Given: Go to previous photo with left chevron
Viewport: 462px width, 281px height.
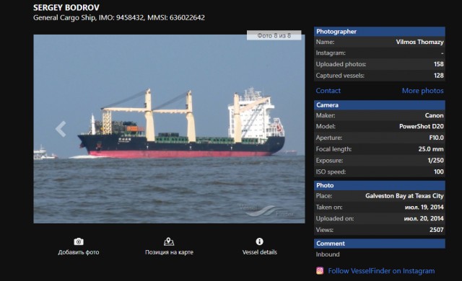Looking at the screenshot, I should point(61,129).
